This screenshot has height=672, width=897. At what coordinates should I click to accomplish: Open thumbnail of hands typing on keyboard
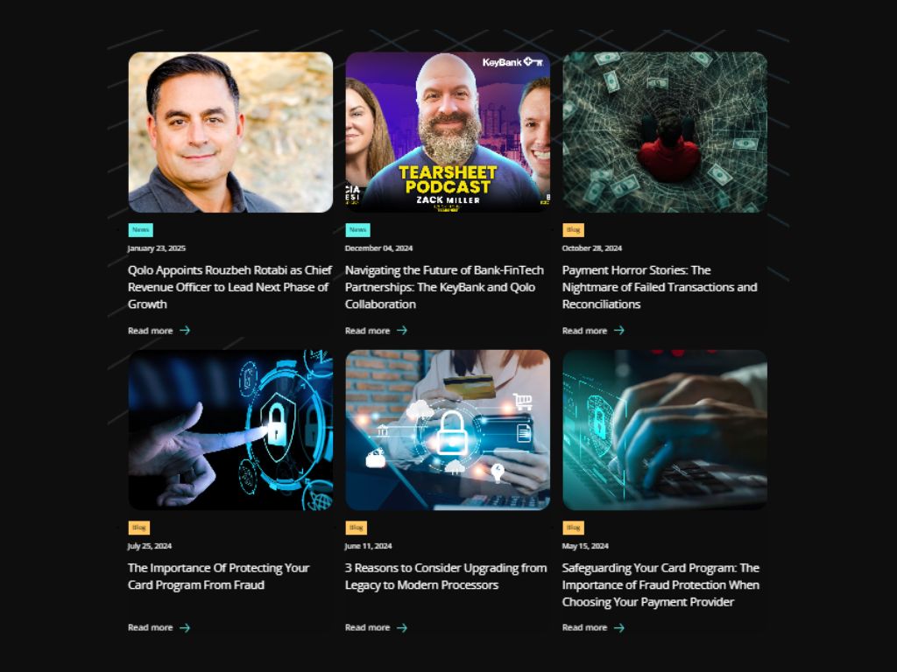tap(665, 430)
